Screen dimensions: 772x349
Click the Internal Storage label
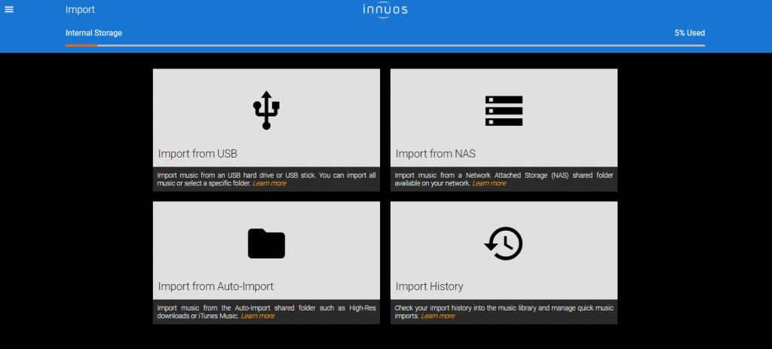pos(93,33)
